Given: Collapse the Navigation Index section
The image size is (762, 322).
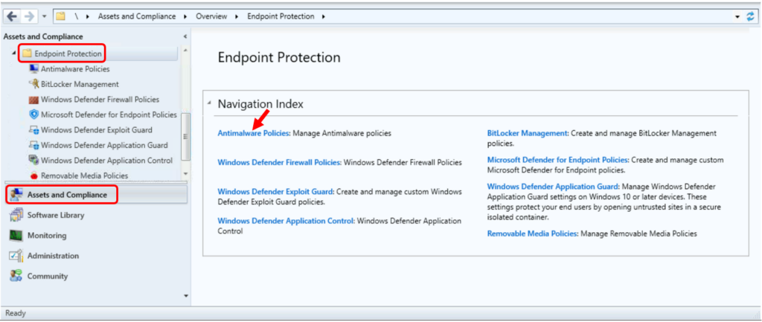Looking at the screenshot, I should tap(209, 103).
